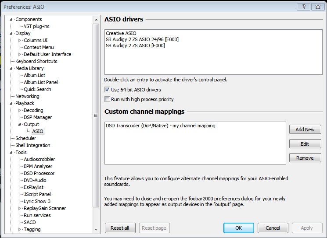327x238 pixels.
Task: Expand the ReplayGain Scanner node
Action: click(20, 208)
